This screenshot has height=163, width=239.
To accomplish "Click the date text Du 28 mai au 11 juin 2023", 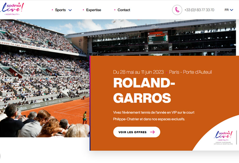I will click(138, 72).
